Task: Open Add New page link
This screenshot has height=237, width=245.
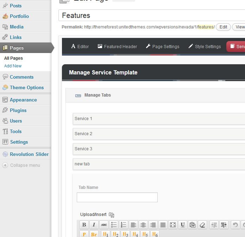Action: tap(13, 66)
